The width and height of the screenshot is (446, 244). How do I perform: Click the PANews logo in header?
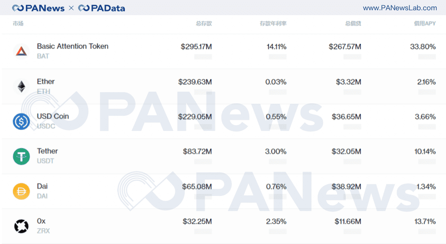pyautogui.click(x=38, y=8)
